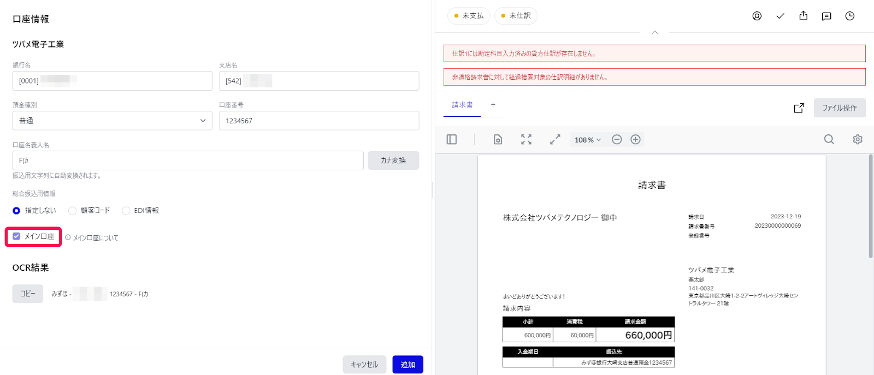Toggle the メイン口座 checkbox
This screenshot has height=375, width=874.
point(16,236)
